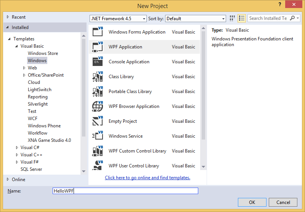Select Windows Store in template tree
This screenshot has height=212, width=305.
(x=43, y=53)
